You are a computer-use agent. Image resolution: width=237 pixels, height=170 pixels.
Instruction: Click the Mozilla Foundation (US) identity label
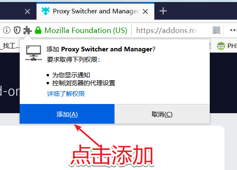[86, 30]
